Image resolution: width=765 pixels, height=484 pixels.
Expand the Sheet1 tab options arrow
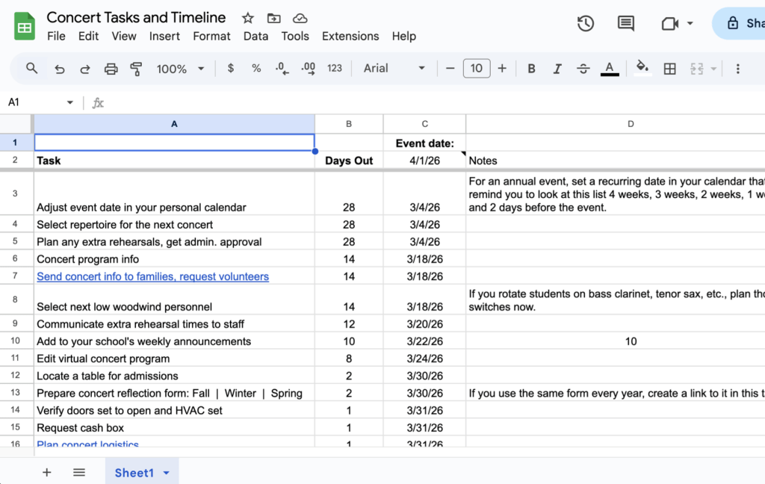tap(166, 473)
